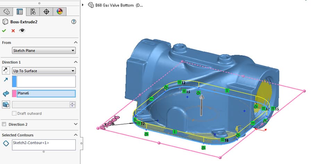The image size is (313, 164).
Task: Select Sketch2-Contour<1> in the contours list
Action: coord(31,143)
